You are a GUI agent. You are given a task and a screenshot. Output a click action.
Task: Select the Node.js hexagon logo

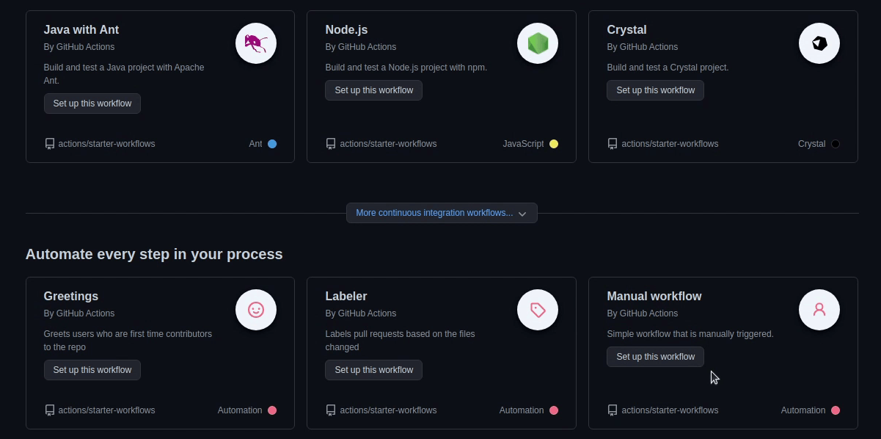[x=537, y=43]
